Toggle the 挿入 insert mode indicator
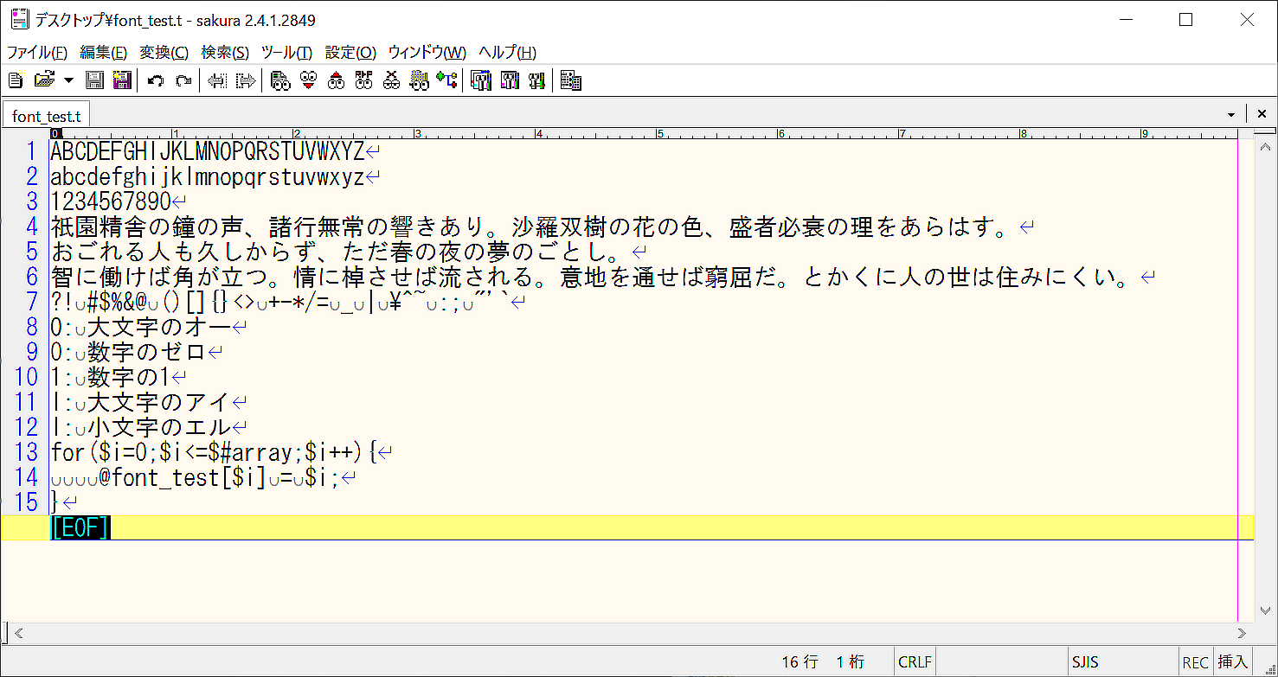 click(1233, 662)
